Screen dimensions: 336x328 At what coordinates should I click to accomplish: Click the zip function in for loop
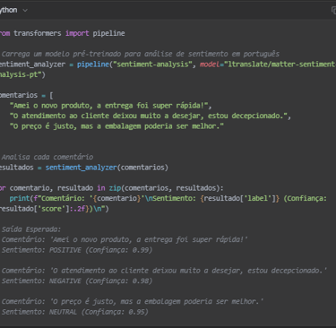115,188
